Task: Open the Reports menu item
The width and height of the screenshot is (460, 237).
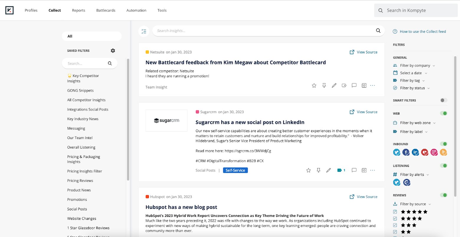Action: coord(78,10)
